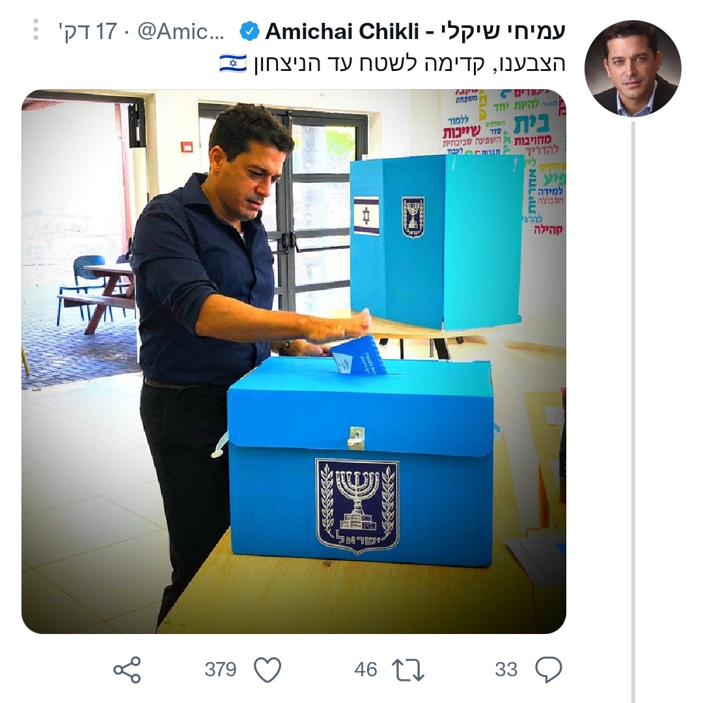Click the Israeli flag emoji in tweet
The image size is (703, 703).
tap(232, 63)
